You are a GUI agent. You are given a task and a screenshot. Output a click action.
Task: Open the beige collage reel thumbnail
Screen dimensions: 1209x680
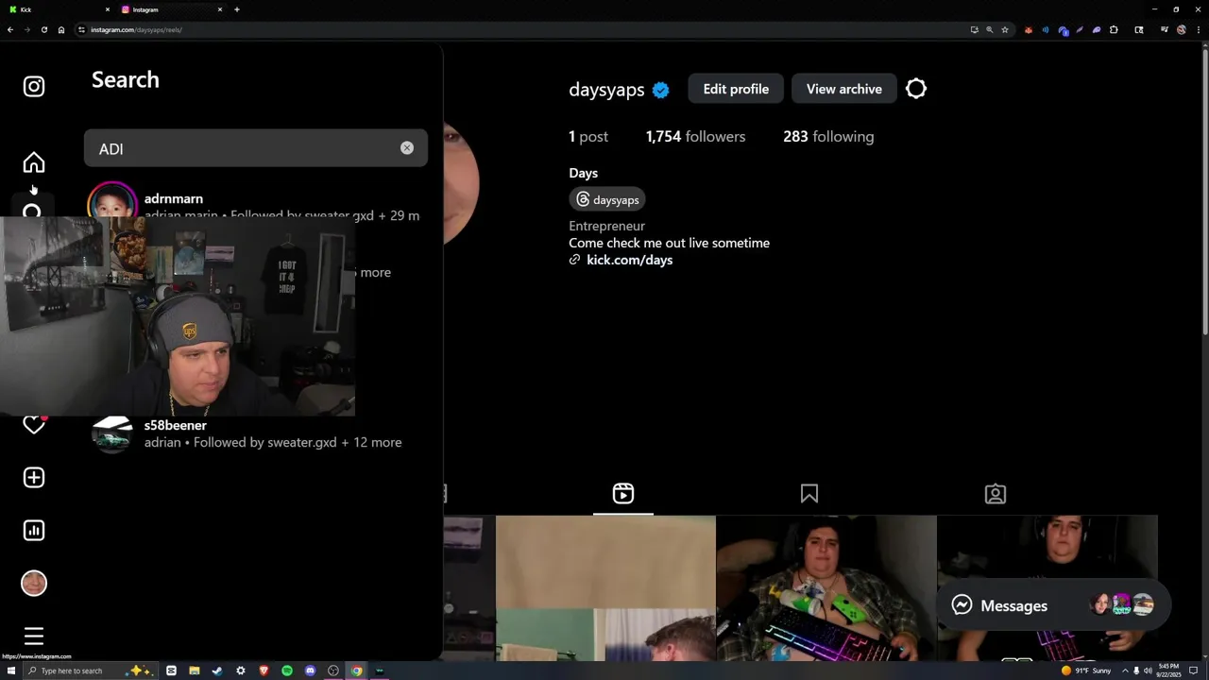(605, 588)
